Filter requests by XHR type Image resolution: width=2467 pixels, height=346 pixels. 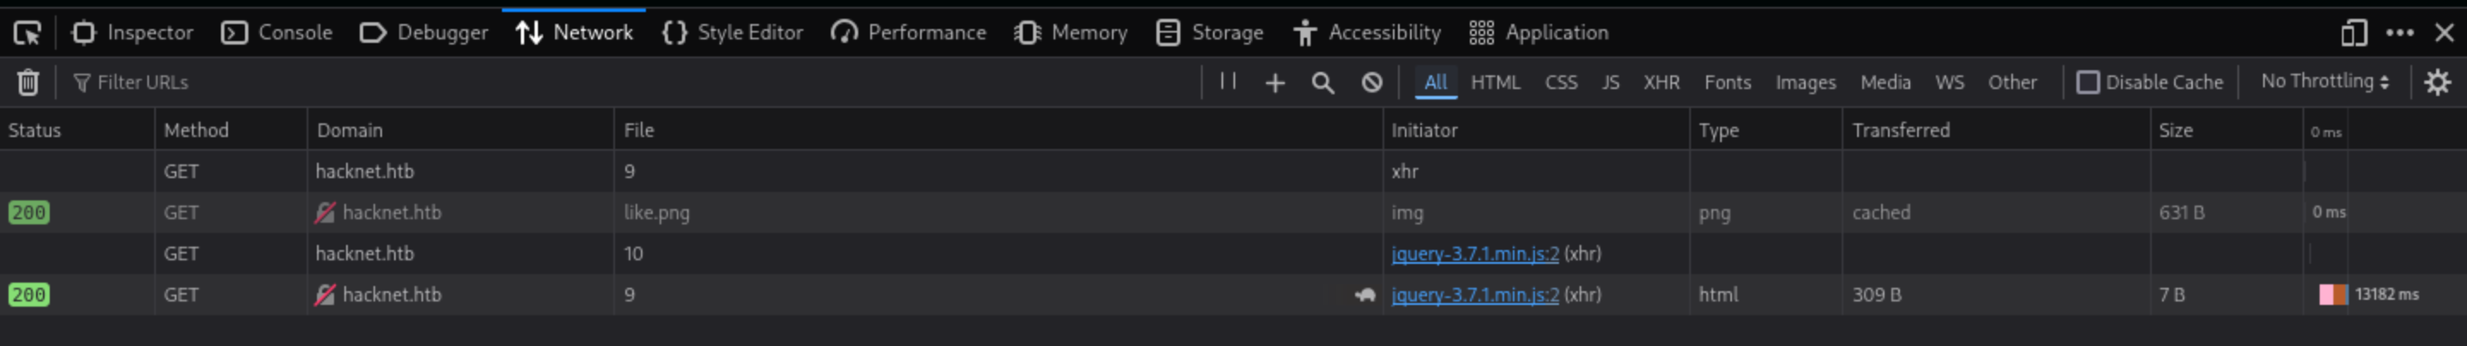tap(1661, 82)
